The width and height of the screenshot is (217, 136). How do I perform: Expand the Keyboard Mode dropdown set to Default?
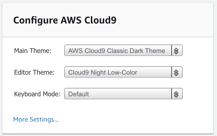point(124,94)
